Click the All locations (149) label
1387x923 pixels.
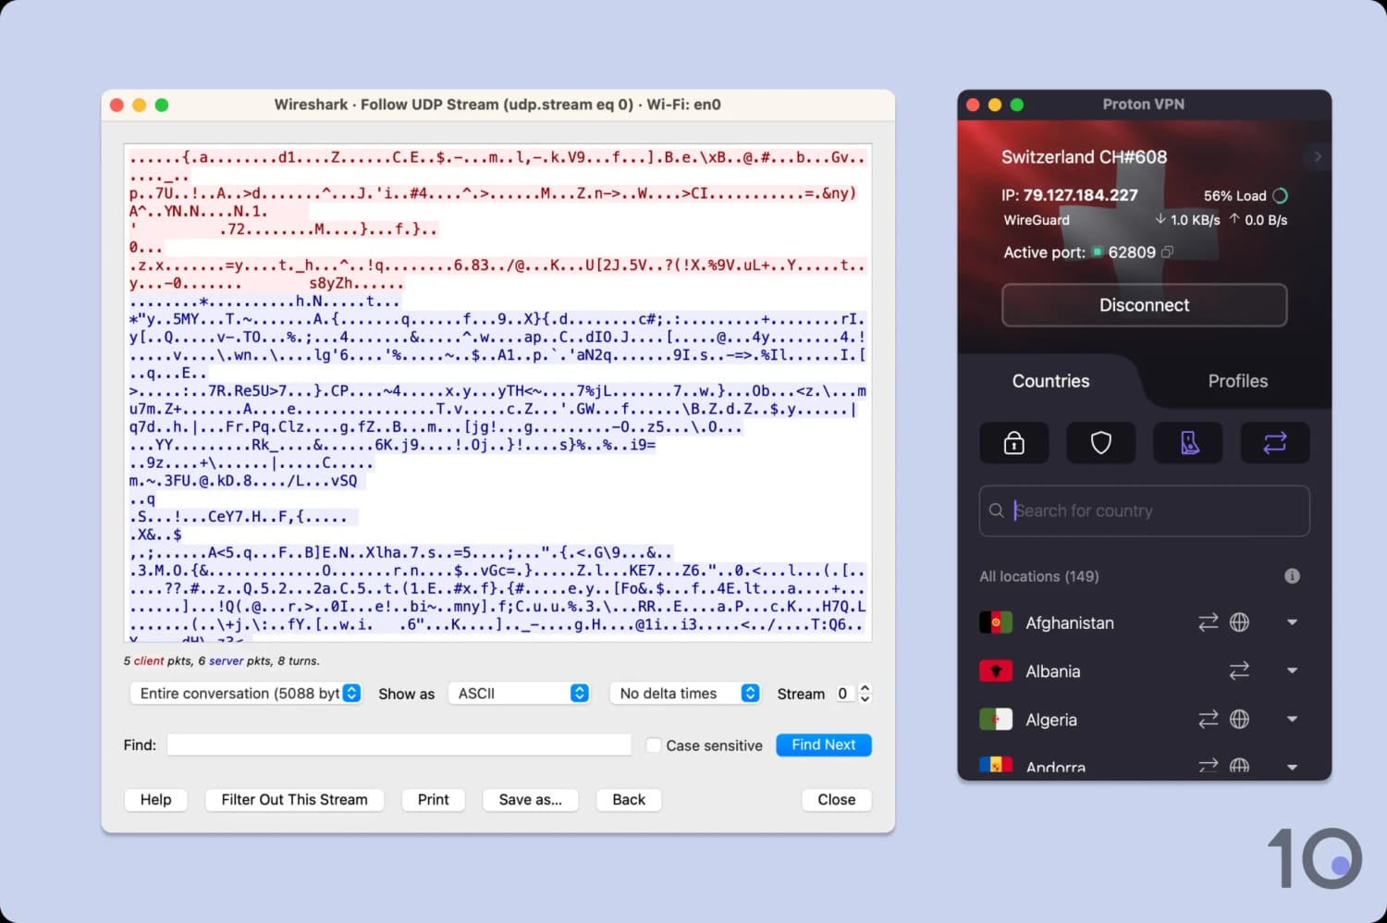(1039, 576)
